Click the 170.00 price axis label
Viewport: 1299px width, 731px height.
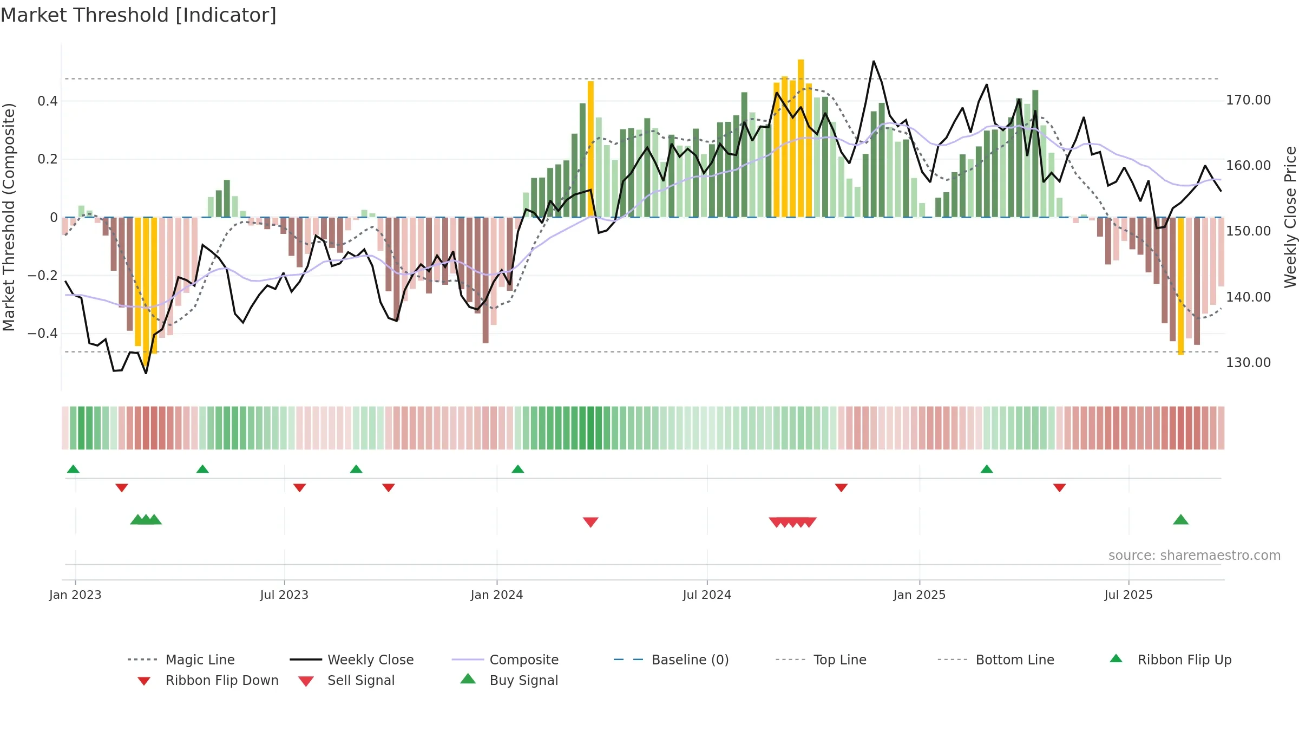(x=1249, y=100)
